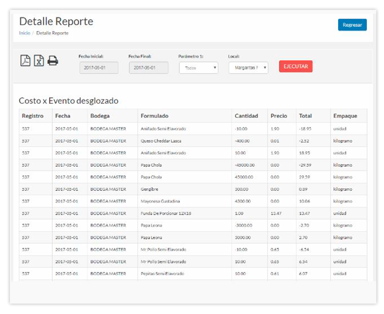Expand the Local dropdown
Image resolution: width=384 pixels, height=314 pixels.
coord(248,68)
